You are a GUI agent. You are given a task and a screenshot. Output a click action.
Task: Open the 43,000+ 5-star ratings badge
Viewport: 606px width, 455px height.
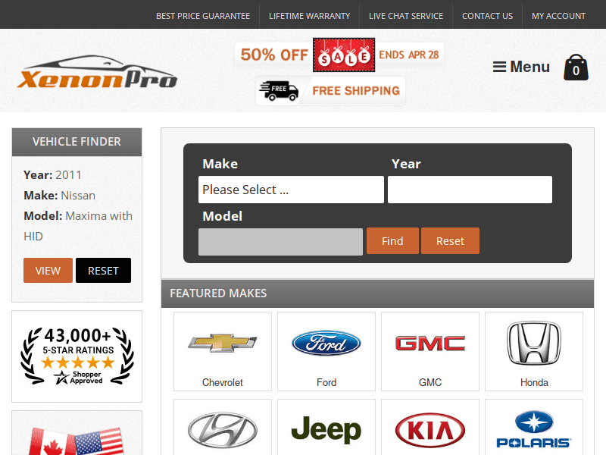tap(77, 356)
